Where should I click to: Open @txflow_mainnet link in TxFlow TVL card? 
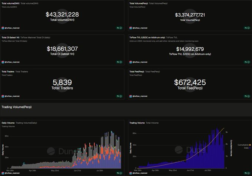[140, 62]
